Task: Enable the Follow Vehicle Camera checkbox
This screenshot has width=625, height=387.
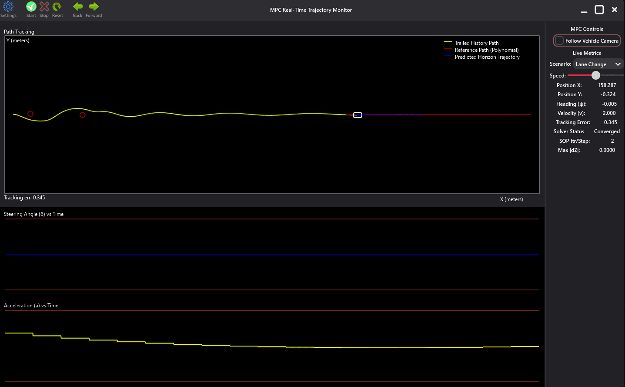Action: pyautogui.click(x=559, y=40)
